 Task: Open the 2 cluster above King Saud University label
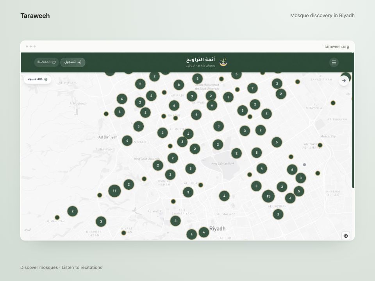pos(173,158)
